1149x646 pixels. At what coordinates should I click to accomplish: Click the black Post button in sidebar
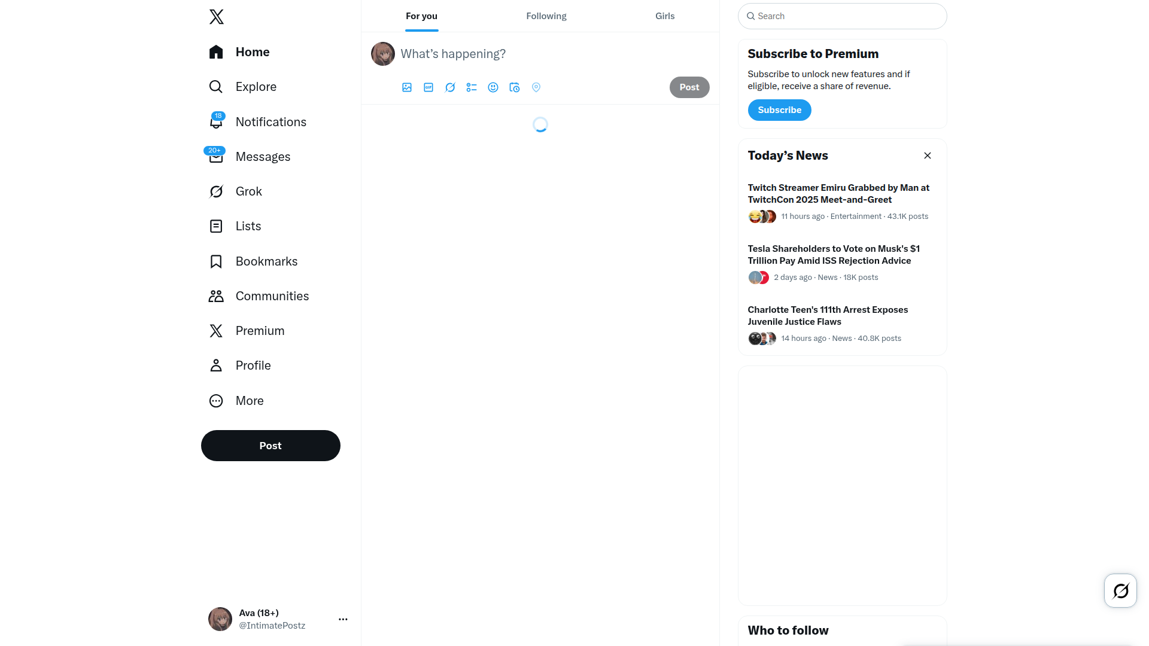tap(270, 446)
